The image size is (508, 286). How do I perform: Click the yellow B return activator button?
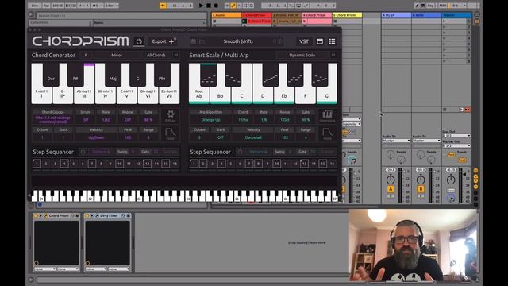(x=421, y=189)
